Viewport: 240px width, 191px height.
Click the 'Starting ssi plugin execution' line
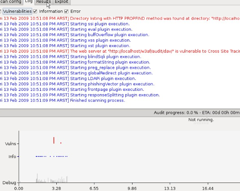tap(65, 24)
